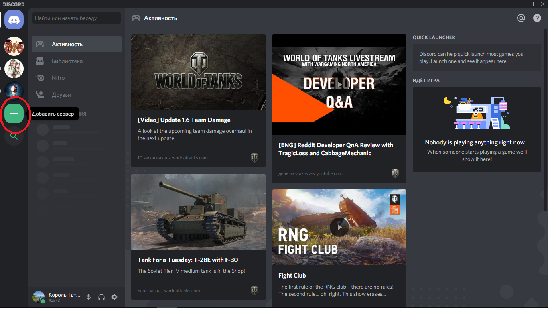Click the user tag #2543
Image resolution: width=548 pixels, height=309 pixels.
click(54, 301)
